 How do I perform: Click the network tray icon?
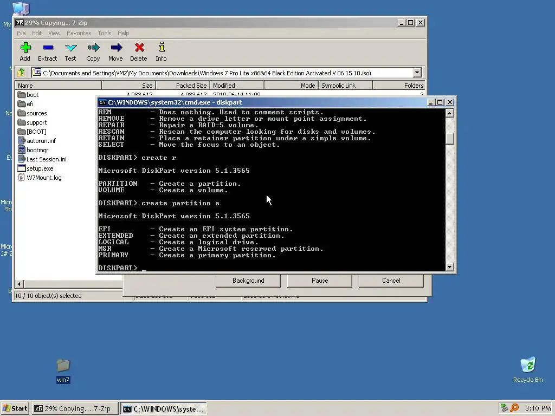coord(504,408)
